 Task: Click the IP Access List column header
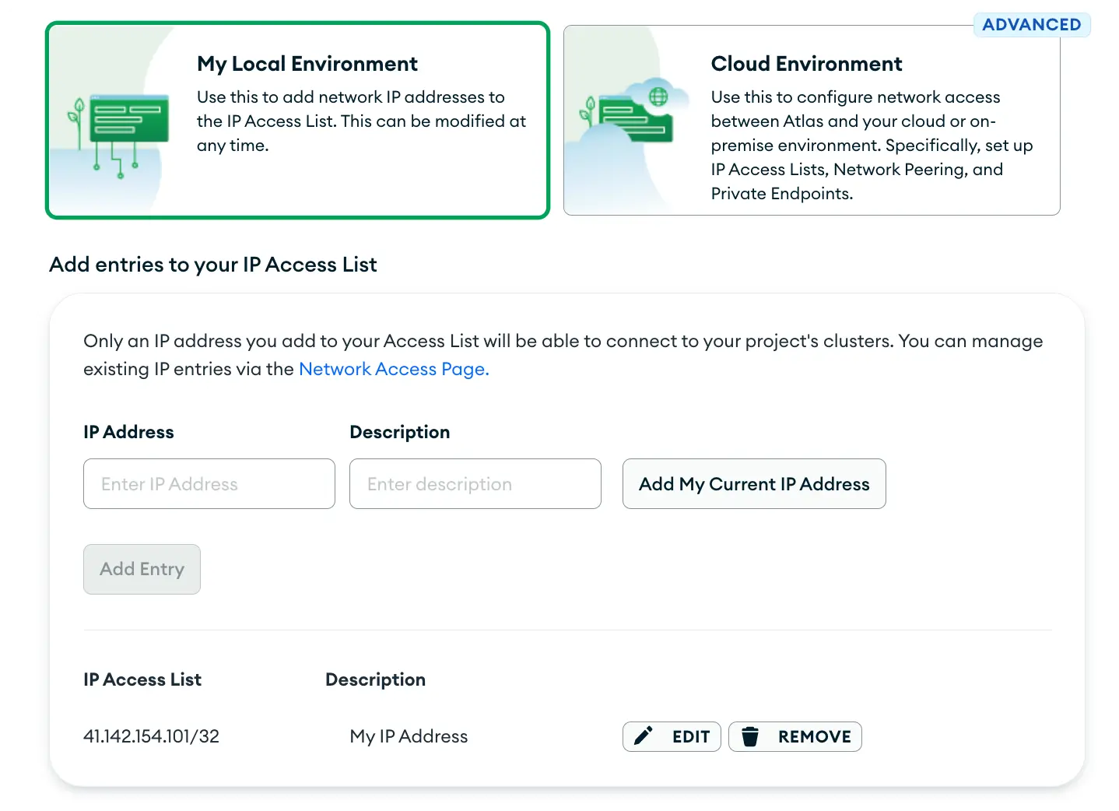pos(142,679)
